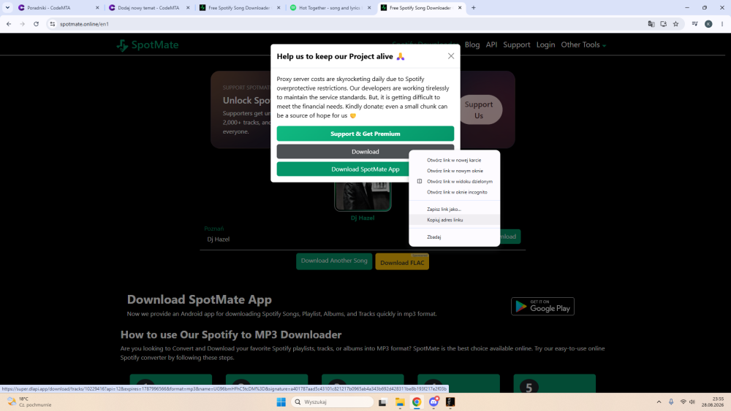Close the Hot Together tab
The image size is (731, 411).
coord(369,8)
